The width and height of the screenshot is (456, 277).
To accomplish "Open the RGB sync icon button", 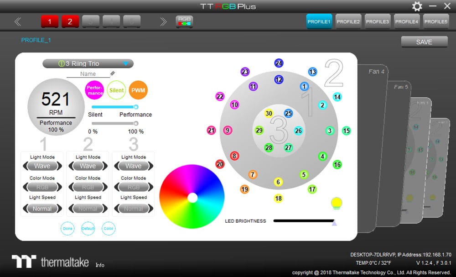I will [184, 21].
